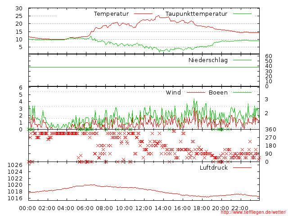
Task: Click the 60 precipitation axis value
Action: (x=269, y=56)
